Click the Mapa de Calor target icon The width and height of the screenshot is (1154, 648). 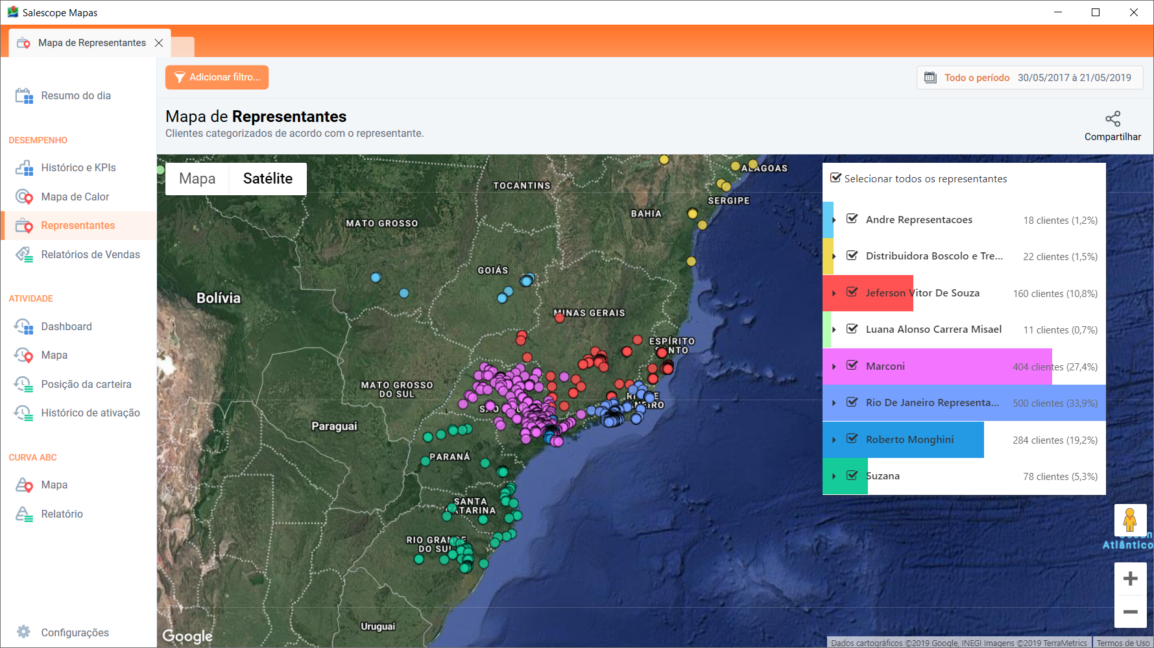(x=24, y=197)
